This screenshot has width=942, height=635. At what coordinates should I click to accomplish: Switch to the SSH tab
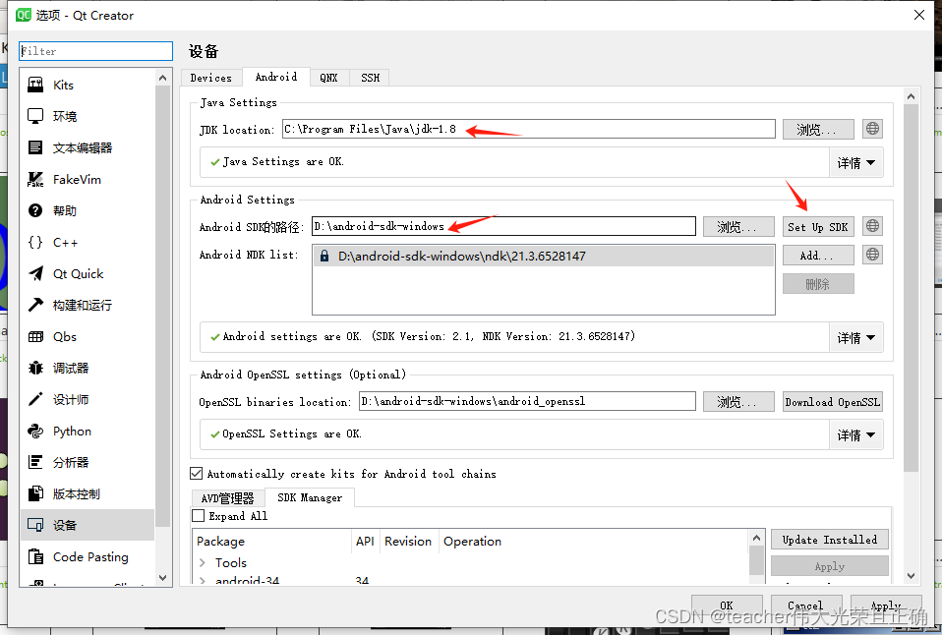click(370, 78)
